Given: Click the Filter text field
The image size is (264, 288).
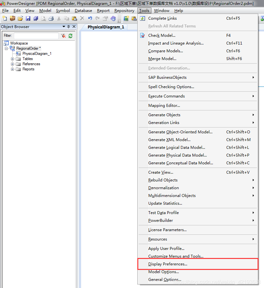Looking at the screenshot, I should [36, 36].
